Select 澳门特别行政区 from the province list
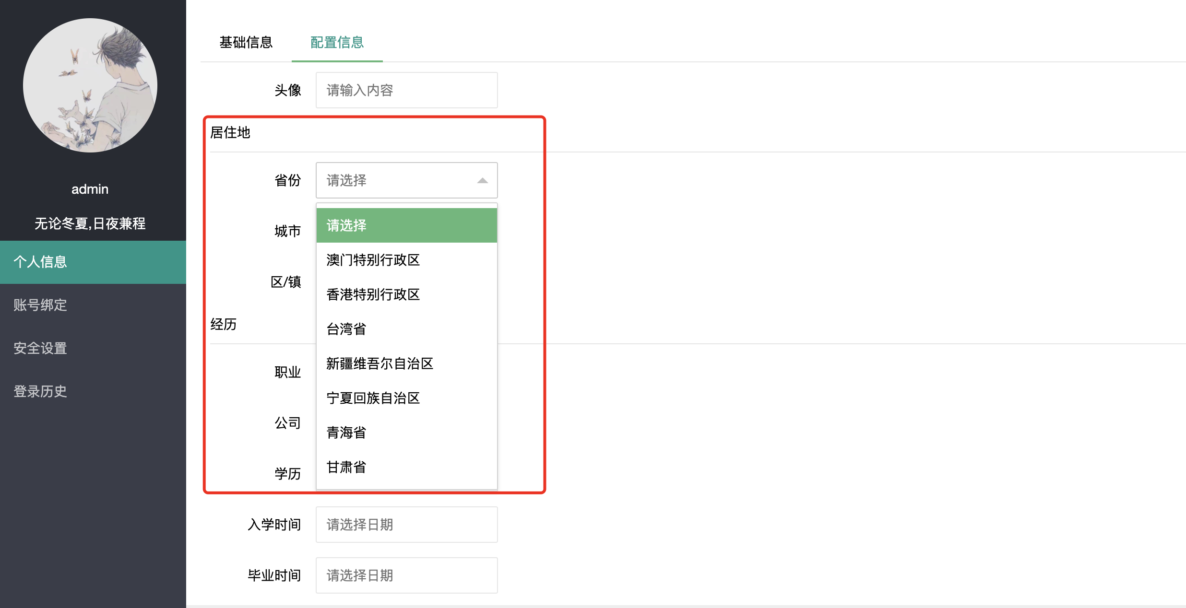Viewport: 1186px width, 608px height. 372,260
